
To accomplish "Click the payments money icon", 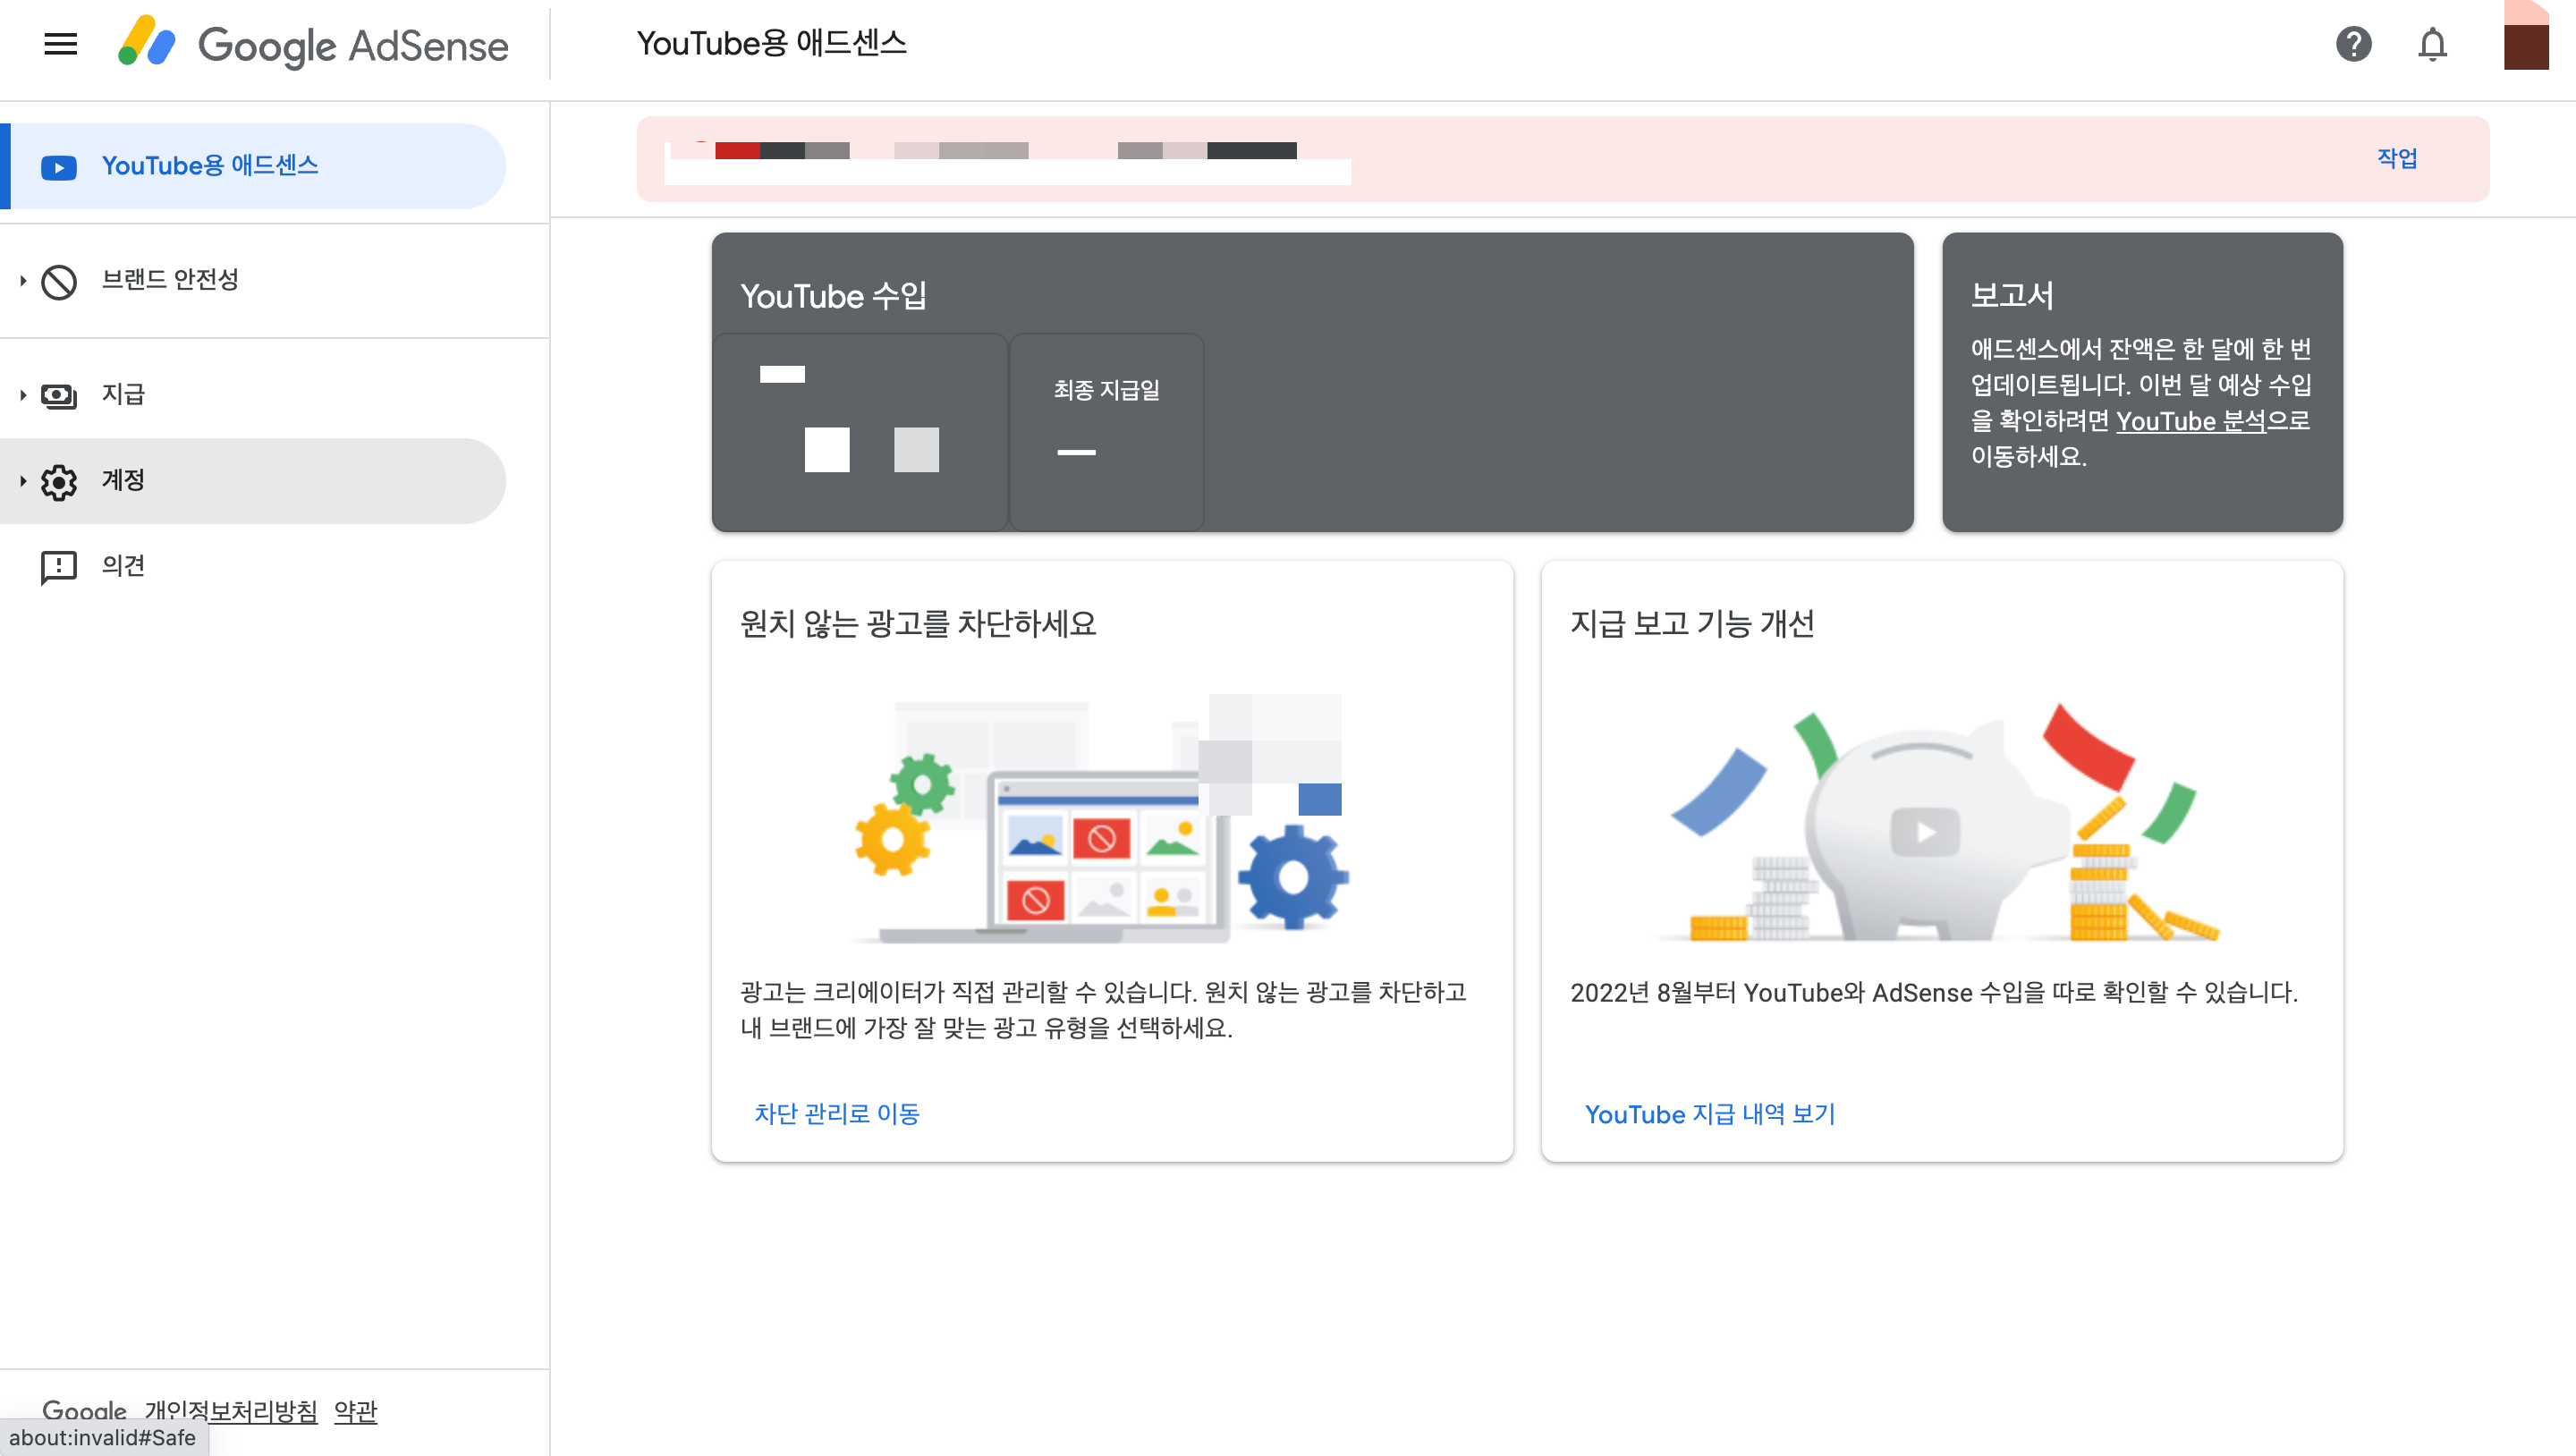I will 58,396.
